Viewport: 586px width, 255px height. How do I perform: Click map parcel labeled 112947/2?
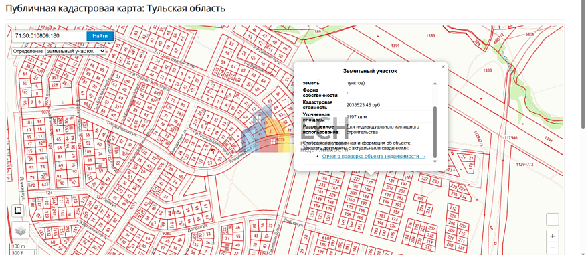pyautogui.click(x=524, y=165)
